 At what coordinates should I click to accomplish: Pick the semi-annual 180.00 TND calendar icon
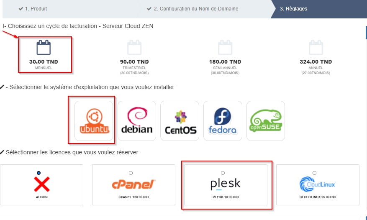click(225, 48)
